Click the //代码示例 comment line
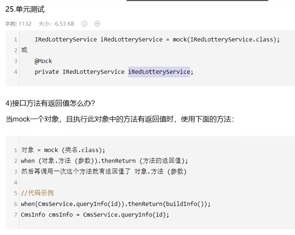 click(x=37, y=193)
